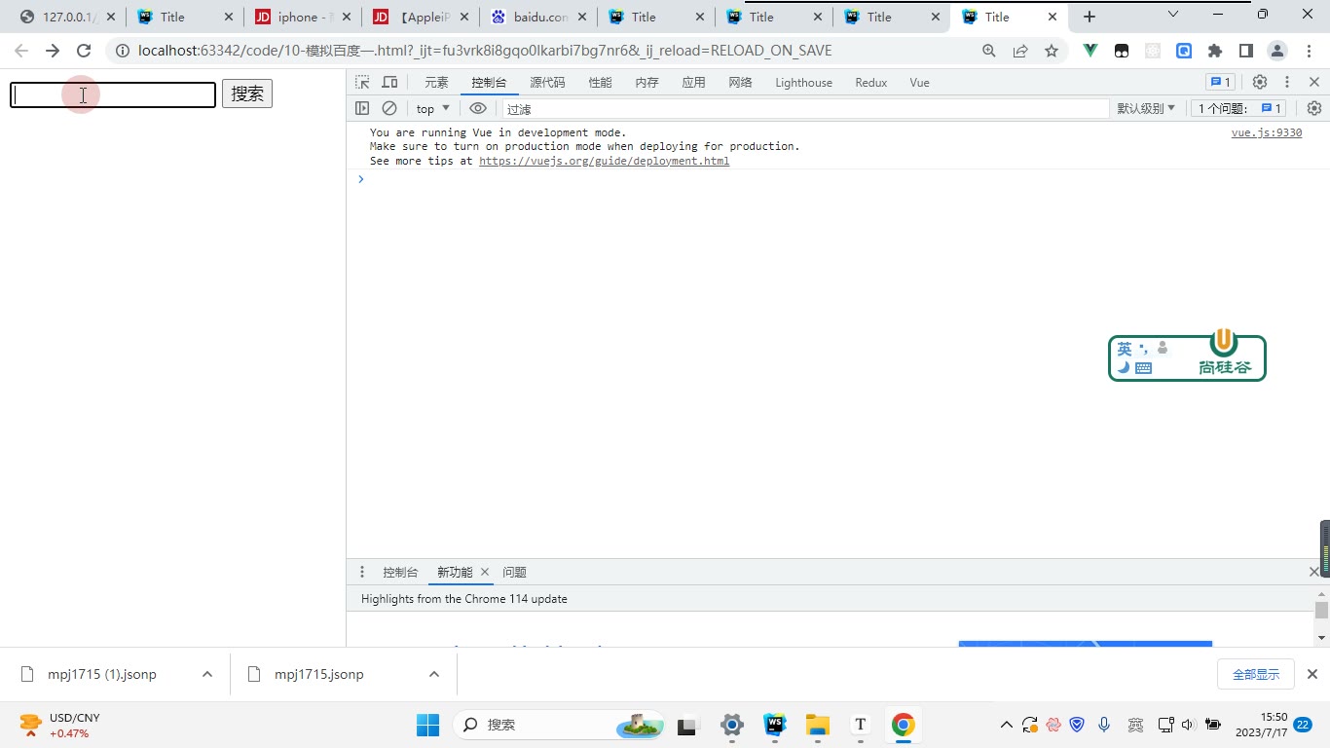Screen dimensions: 1330x748
Task: Open the 'top' JavaScript context dropdown
Action: point(433,109)
